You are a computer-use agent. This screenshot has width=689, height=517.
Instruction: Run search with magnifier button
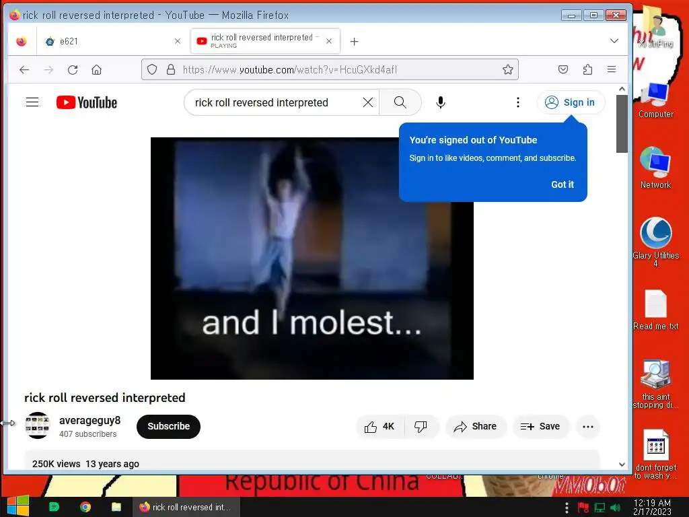point(400,102)
